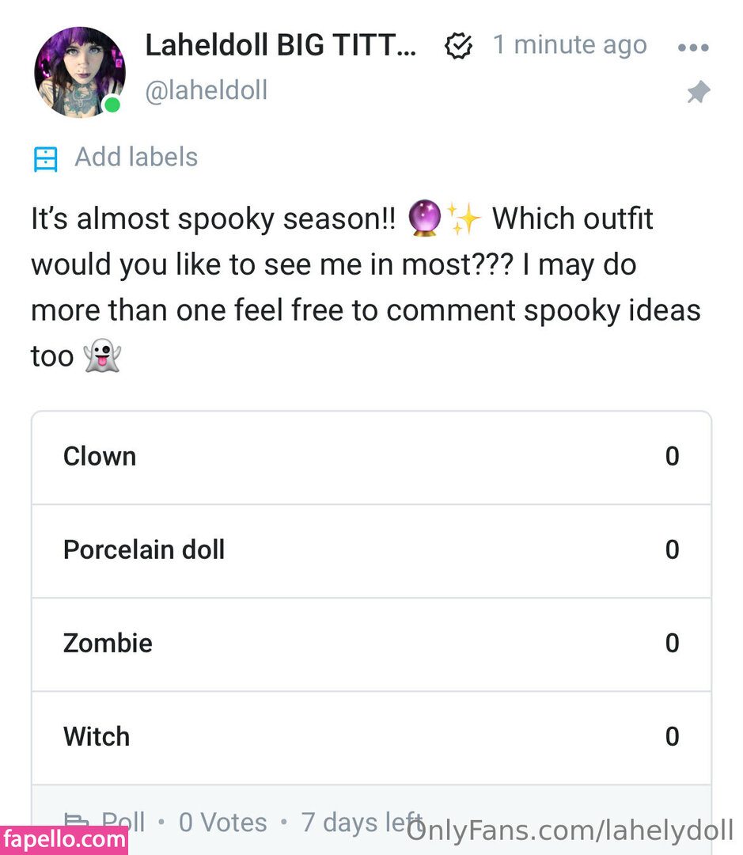Click the ghost emoji in the post

(x=101, y=356)
